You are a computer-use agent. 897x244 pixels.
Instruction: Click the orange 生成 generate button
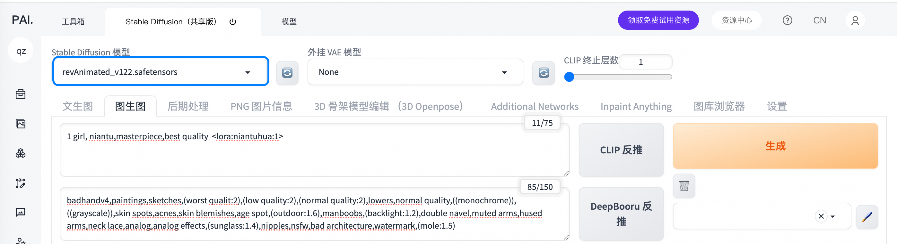coord(775,146)
